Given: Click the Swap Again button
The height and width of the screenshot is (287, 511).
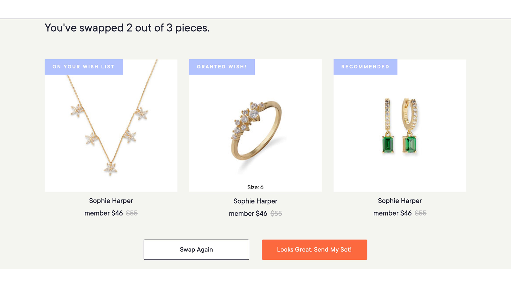Looking at the screenshot, I should pyautogui.click(x=196, y=250).
